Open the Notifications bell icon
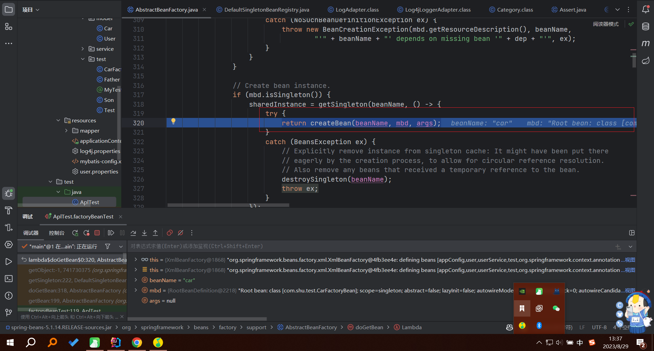654x351 pixels. [645, 10]
